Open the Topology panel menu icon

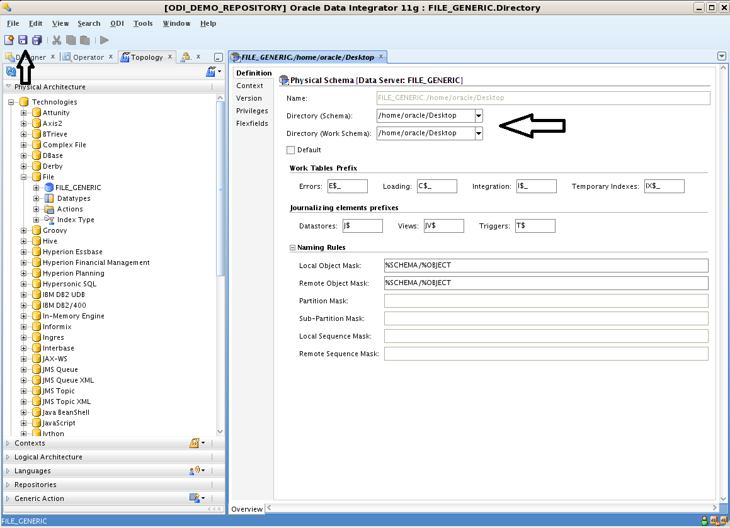pyautogui.click(x=214, y=72)
